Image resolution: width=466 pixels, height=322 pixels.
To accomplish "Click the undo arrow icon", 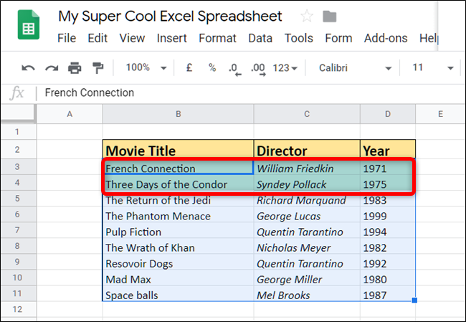I will (29, 68).
